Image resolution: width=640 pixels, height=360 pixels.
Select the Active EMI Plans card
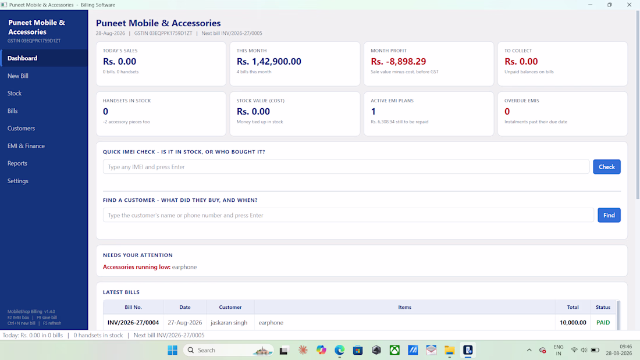(x=429, y=114)
